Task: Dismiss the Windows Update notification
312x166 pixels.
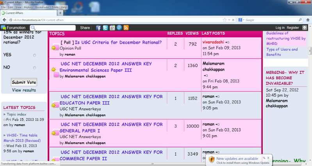Action: click(268, 158)
